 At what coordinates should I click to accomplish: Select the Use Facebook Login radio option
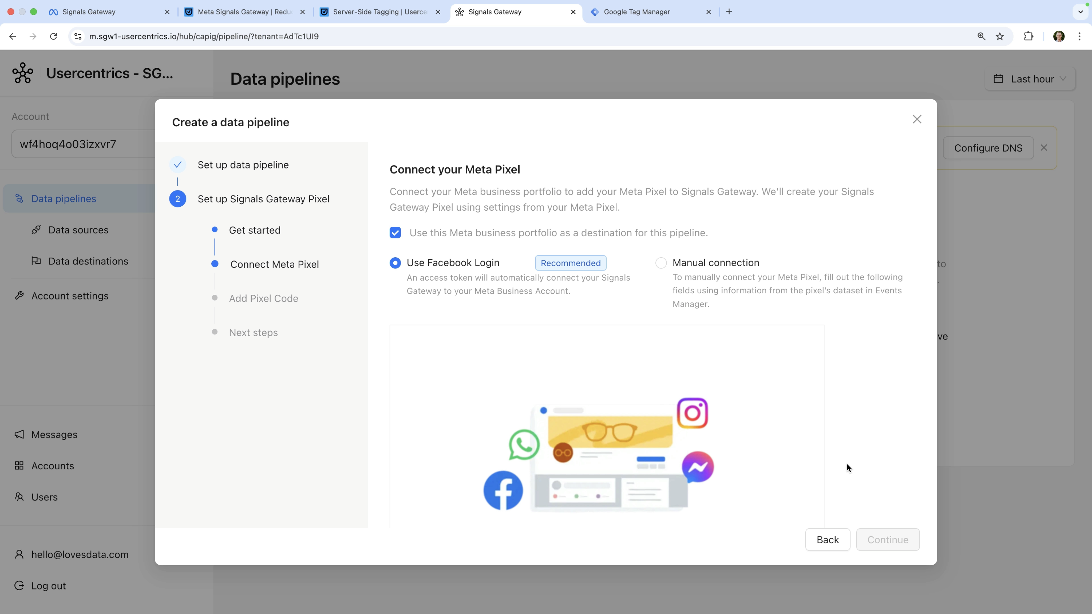395,263
